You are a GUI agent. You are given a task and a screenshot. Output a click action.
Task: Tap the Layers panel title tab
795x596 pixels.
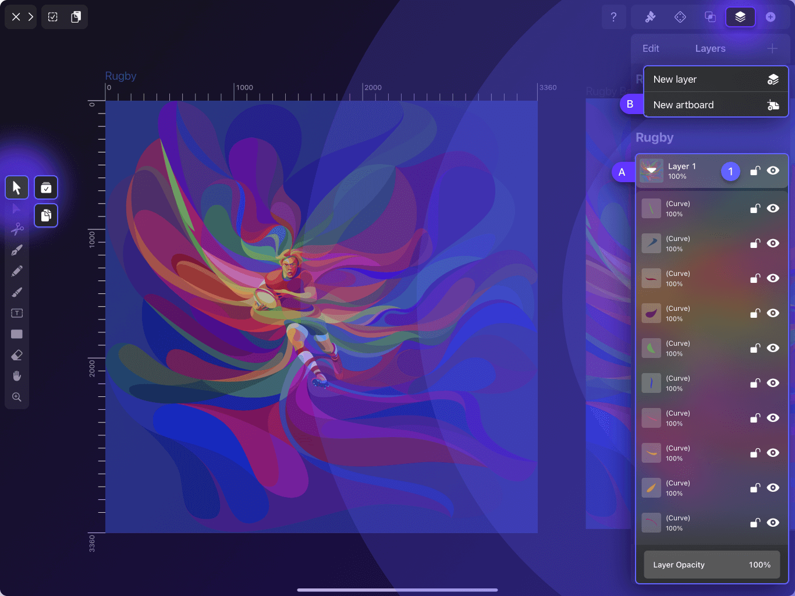[x=710, y=48]
